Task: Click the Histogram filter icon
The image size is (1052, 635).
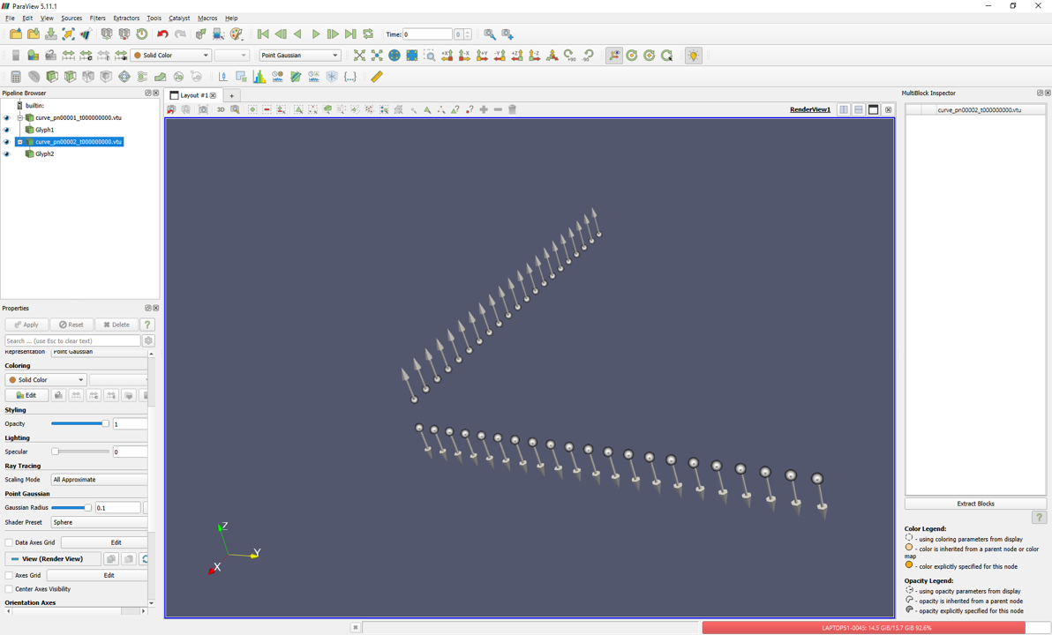Action: coord(259,77)
